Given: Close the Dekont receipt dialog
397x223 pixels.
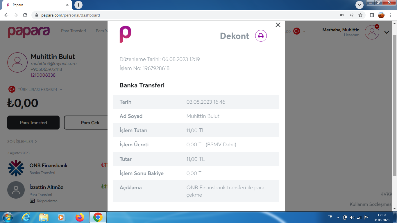Looking at the screenshot, I should pos(278,25).
